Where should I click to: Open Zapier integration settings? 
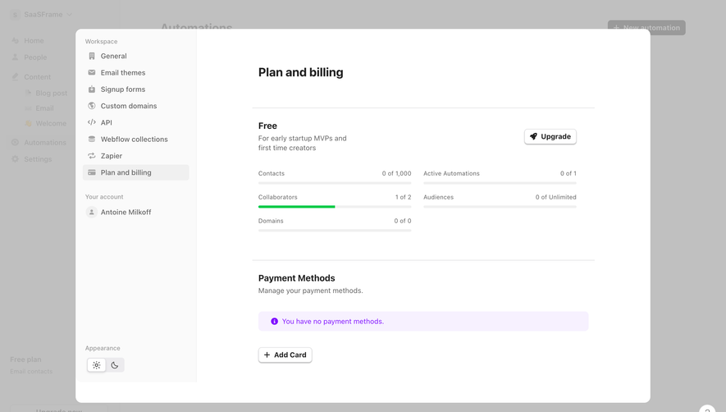(135, 156)
